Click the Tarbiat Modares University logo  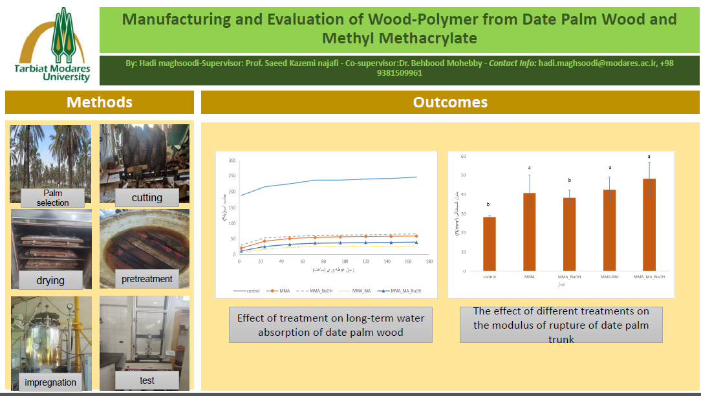pyautogui.click(x=53, y=45)
